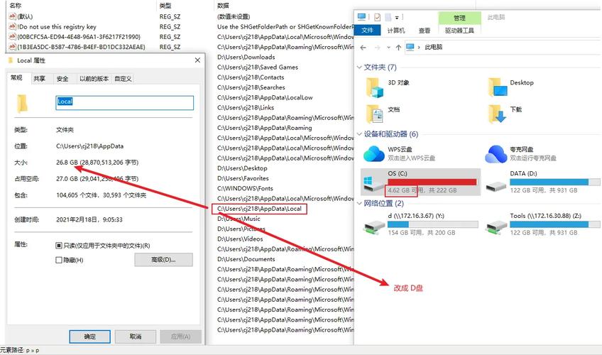This screenshot has width=602, height=355.
Task: Select the DATA (D:) drive icon
Action: tap(496, 186)
